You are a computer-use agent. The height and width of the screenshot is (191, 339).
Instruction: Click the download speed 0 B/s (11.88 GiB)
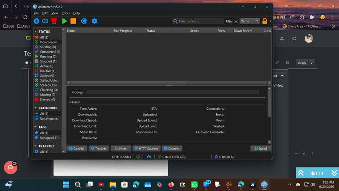[x=171, y=157]
